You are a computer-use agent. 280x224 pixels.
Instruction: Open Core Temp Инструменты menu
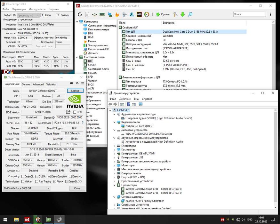[37, 9]
